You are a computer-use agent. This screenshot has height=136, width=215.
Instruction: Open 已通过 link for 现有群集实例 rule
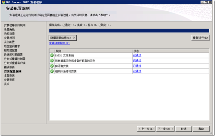[137, 61]
